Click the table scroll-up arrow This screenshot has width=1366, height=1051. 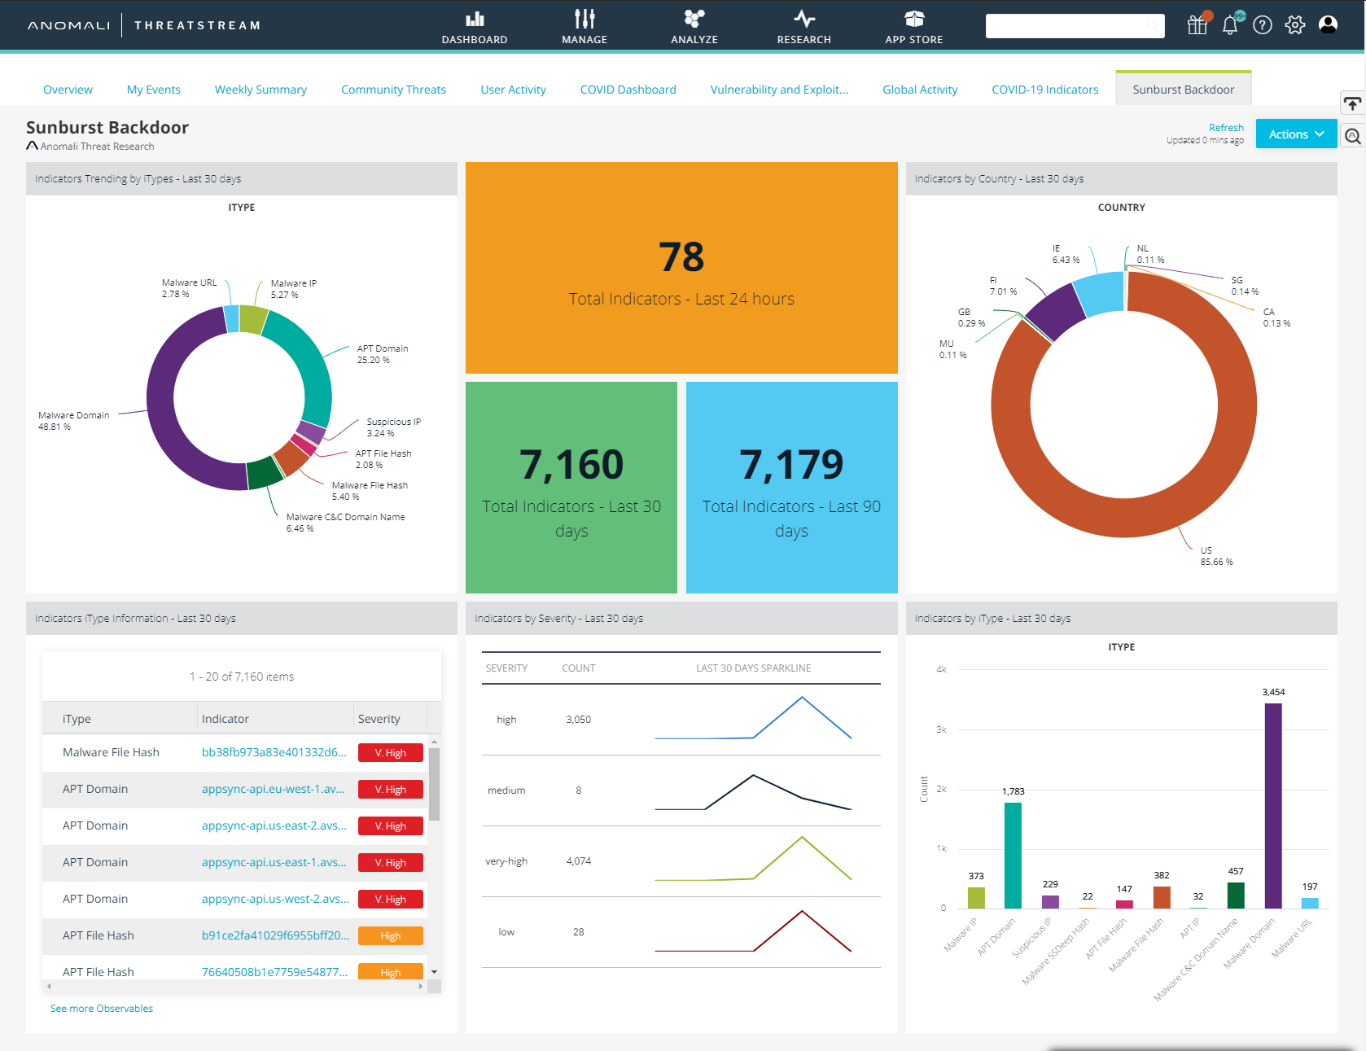[434, 742]
